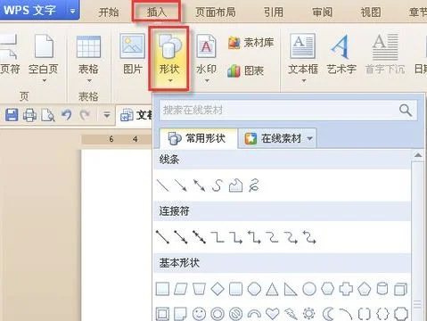Choose the freeform polygon shape under 线条
Image resolution: width=427 pixels, height=321 pixels.
tap(235, 185)
